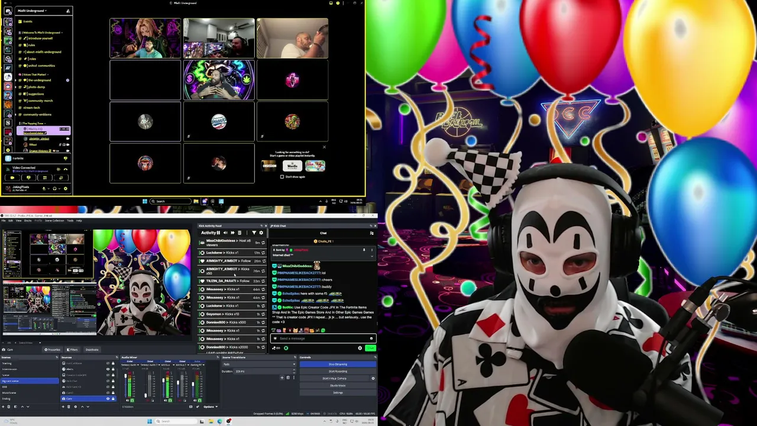This screenshot has height=426, width=757.
Task: Hide the Alerts source in OBS
Action: 108,369
